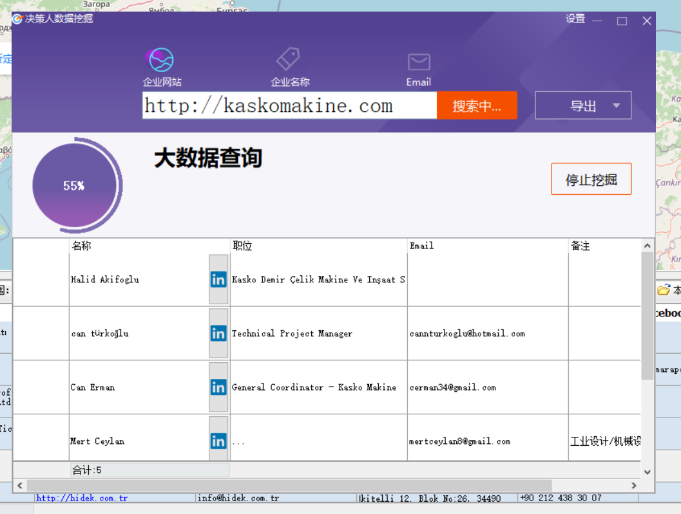The width and height of the screenshot is (681, 514).
Task: Open LinkedIn profile for Halid Akifoglu
Action: click(x=218, y=279)
